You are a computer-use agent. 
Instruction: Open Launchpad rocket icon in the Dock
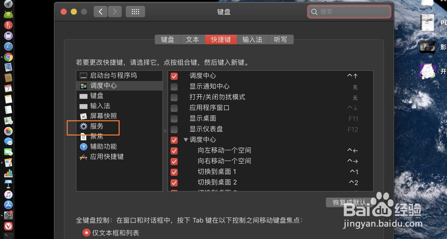point(8,4)
